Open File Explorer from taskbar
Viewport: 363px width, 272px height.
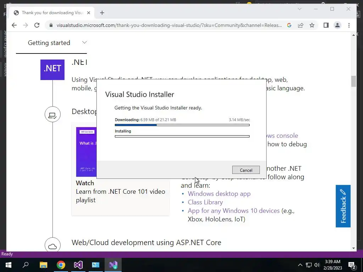(43, 265)
